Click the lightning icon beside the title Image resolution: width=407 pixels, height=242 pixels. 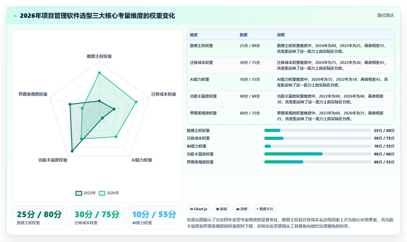point(15,16)
